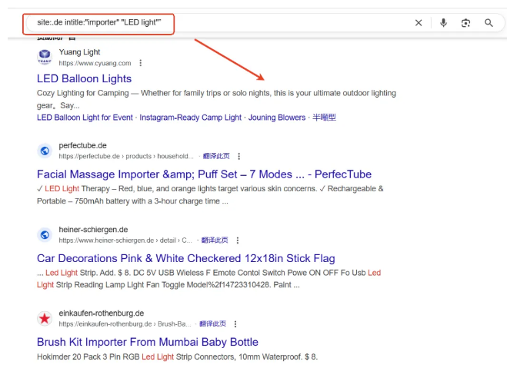
Task: Open three-dot menu for perfectube.de result
Action: pos(239,156)
